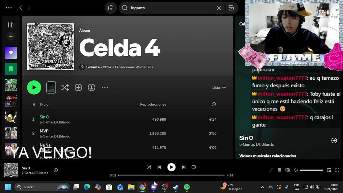This screenshot has width=343, height=193.
Task: Open the play queue
Action: coord(279,170)
